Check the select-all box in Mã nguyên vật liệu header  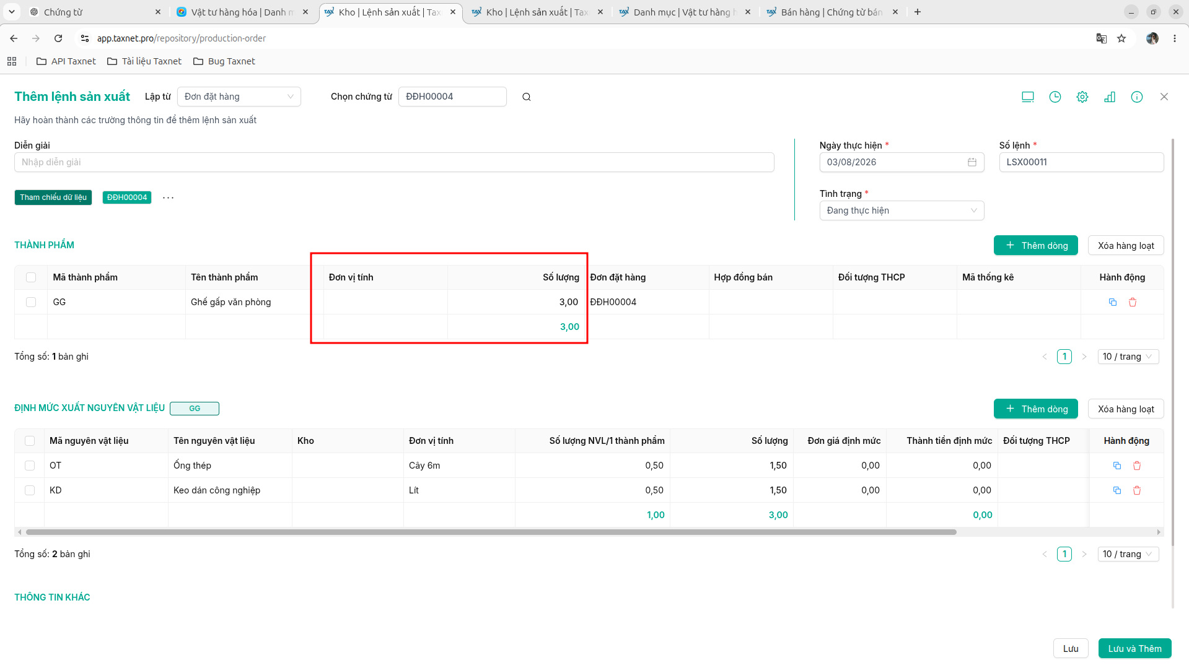click(x=30, y=441)
